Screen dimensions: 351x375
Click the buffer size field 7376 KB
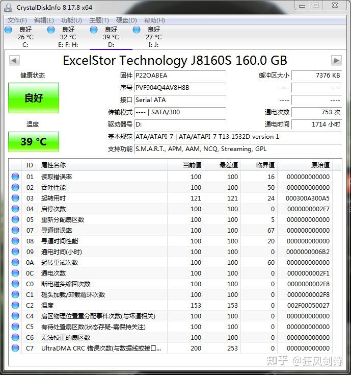point(317,76)
